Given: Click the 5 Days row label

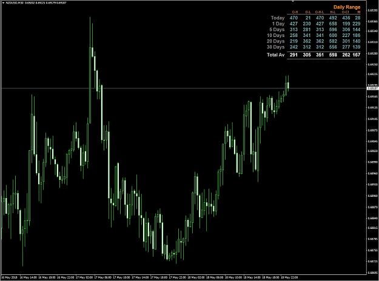Looking at the screenshot, I should point(277,30).
